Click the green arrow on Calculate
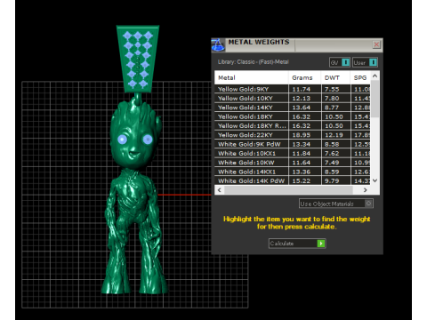Viewport: 427px width, 320px height. [x=321, y=244]
